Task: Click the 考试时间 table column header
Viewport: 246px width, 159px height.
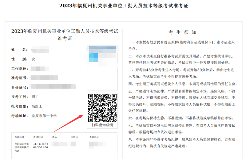Action: 38,137
